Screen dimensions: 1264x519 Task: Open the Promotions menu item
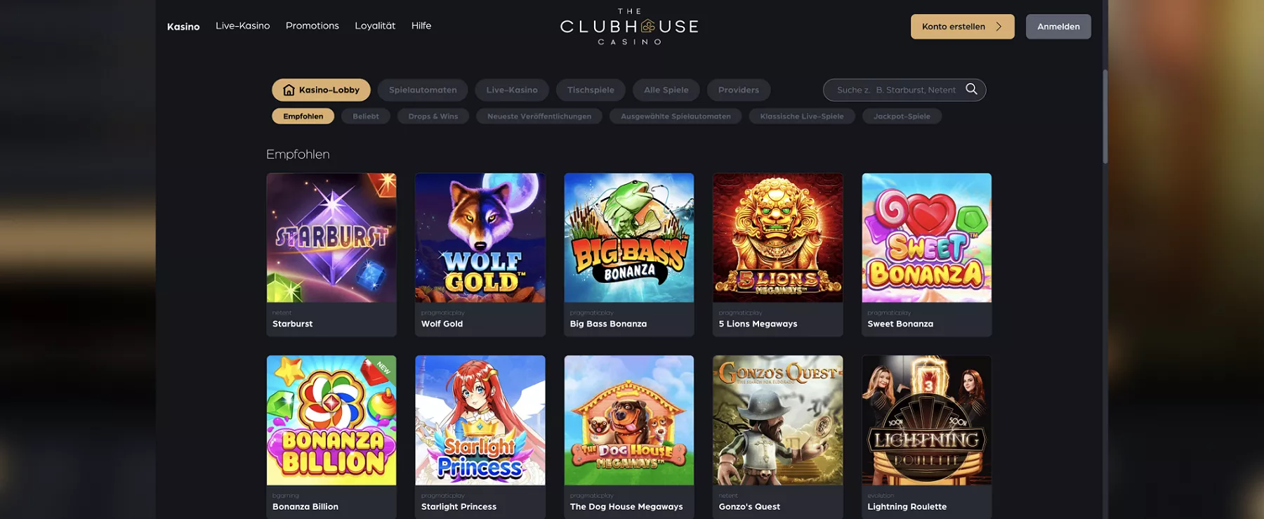coord(312,26)
